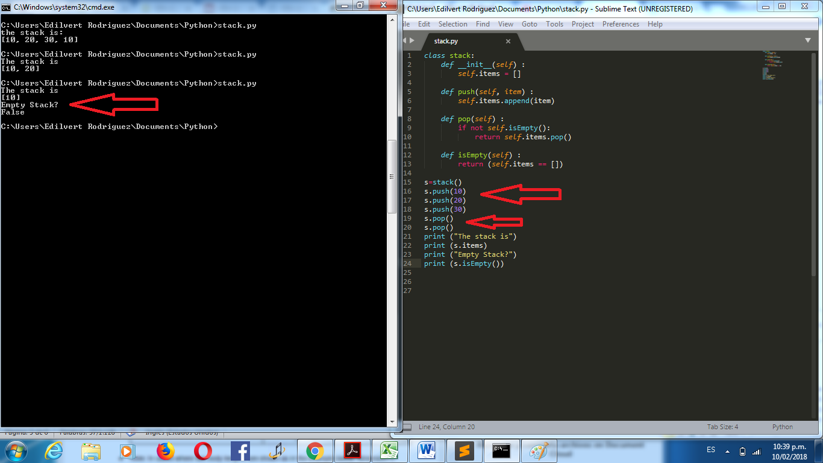
Task: Launch Opera browser from taskbar
Action: tap(203, 450)
